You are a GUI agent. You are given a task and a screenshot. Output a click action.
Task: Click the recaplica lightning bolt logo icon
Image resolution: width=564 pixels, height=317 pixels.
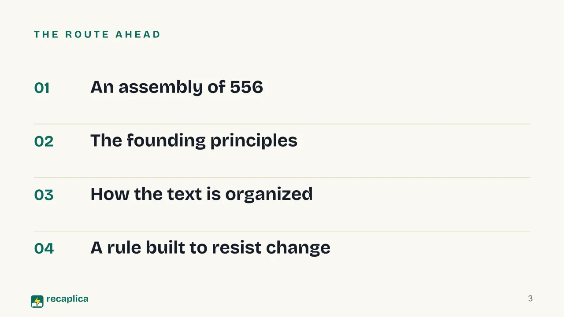pos(37,301)
